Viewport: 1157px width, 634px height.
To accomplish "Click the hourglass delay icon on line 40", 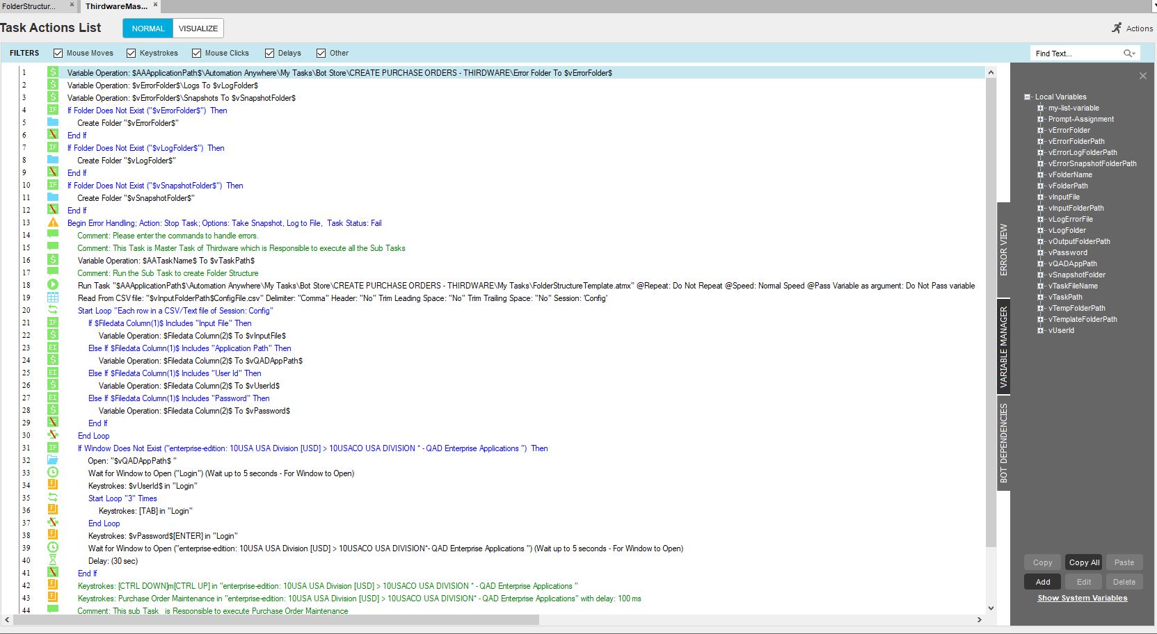I will point(53,560).
